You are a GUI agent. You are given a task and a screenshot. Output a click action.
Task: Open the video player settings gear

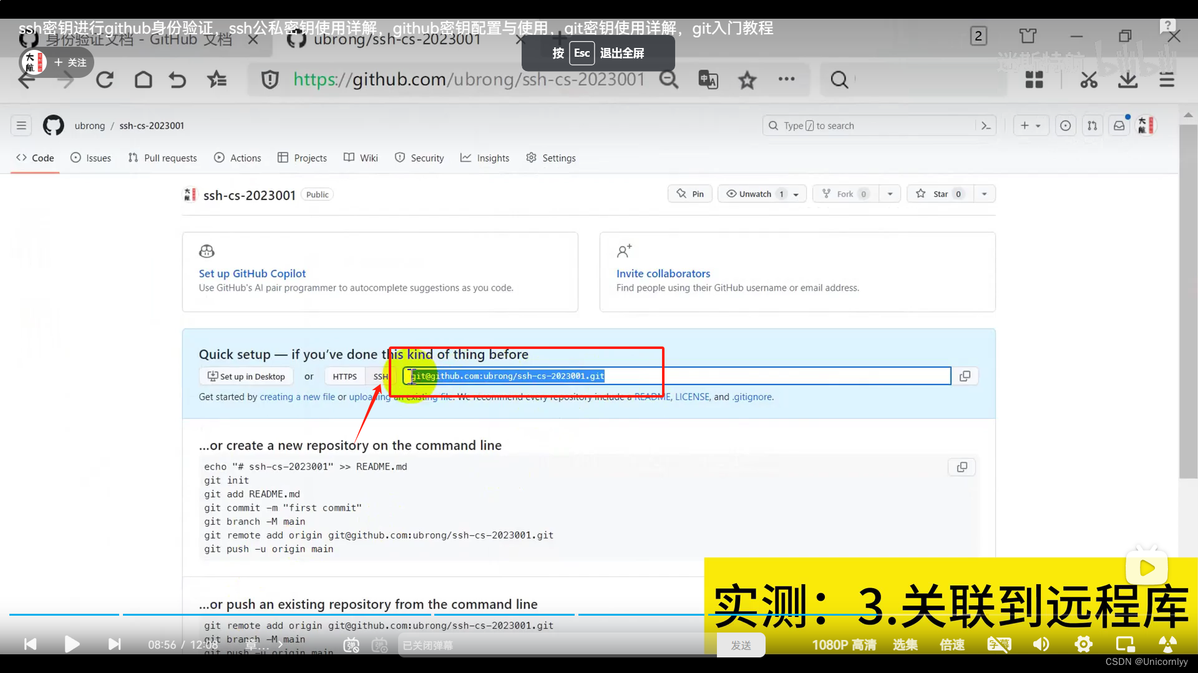click(1083, 644)
